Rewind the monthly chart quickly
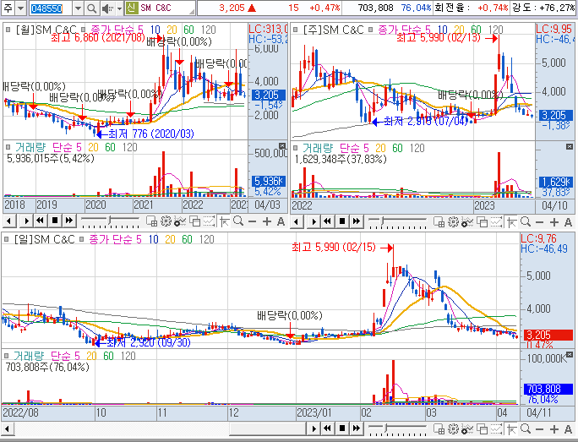Image resolution: width=578 pixels, height=442 pixels. [41, 221]
